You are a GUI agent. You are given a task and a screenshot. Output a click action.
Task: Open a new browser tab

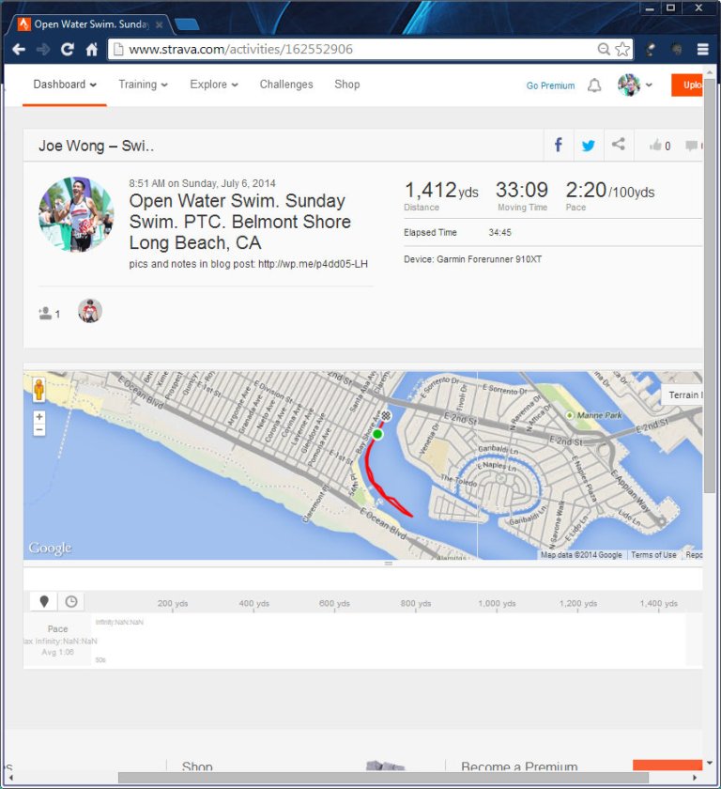click(187, 24)
